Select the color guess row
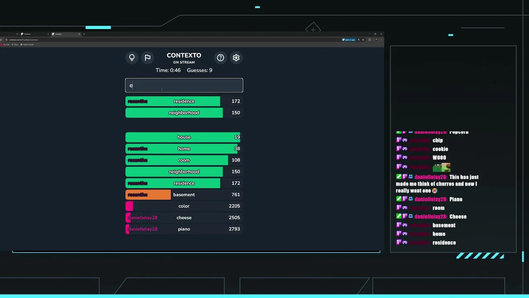The image size is (529, 298). [184, 206]
